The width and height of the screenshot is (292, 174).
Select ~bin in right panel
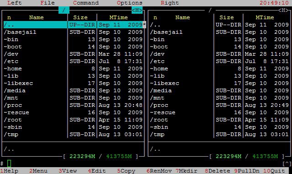(219, 39)
